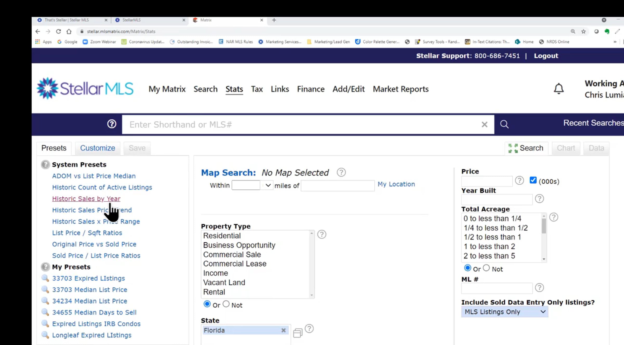Open ML # help icon

[539, 288]
